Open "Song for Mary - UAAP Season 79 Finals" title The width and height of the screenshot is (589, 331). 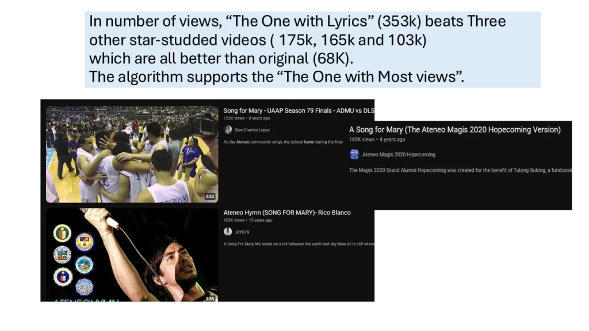tap(299, 111)
